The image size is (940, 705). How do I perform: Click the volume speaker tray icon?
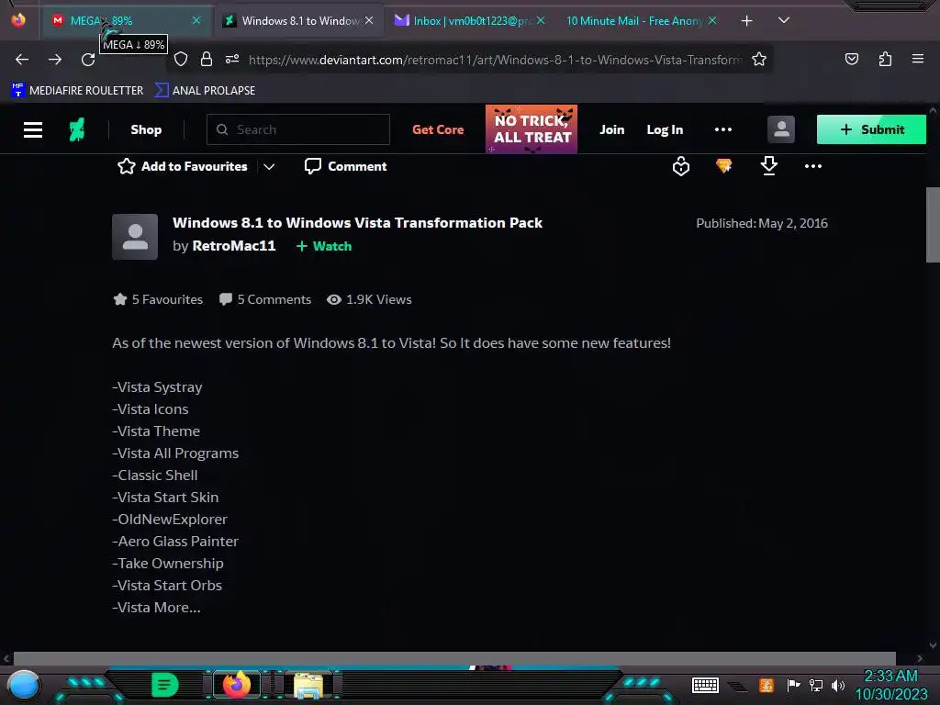point(838,685)
